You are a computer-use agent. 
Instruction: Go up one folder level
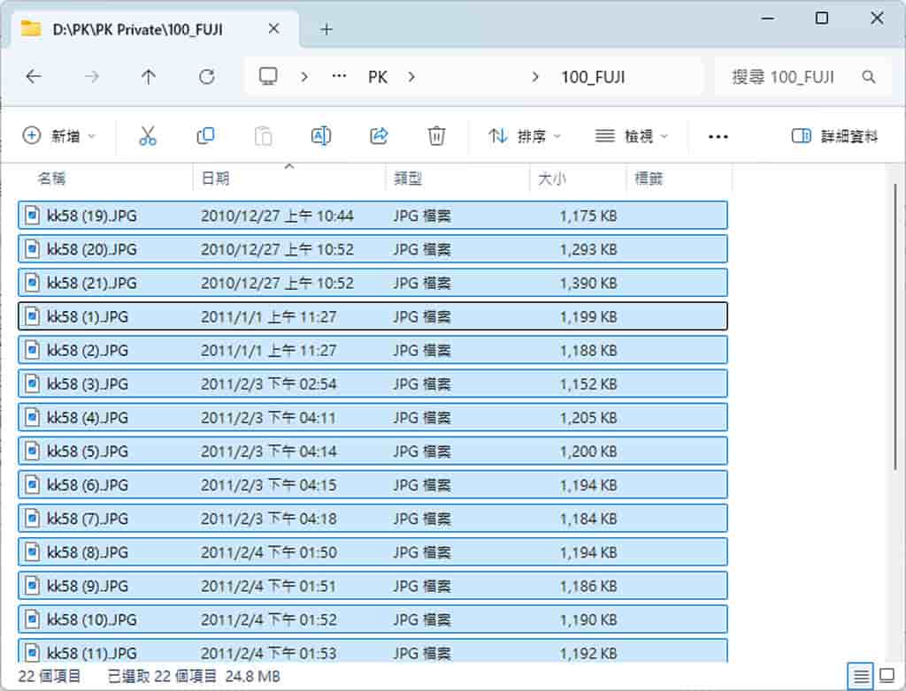pyautogui.click(x=149, y=77)
